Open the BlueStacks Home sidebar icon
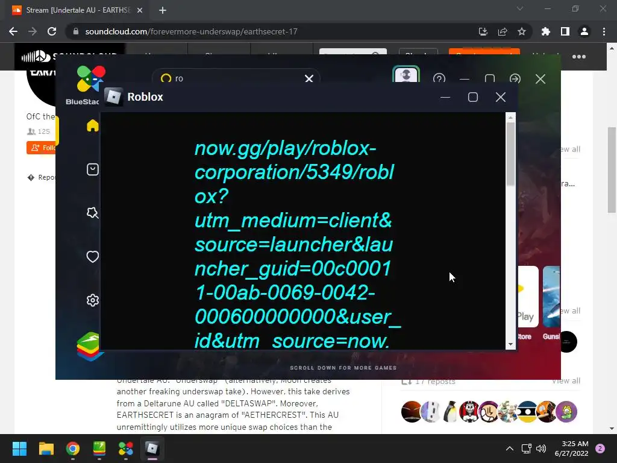617x463 pixels. point(93,125)
